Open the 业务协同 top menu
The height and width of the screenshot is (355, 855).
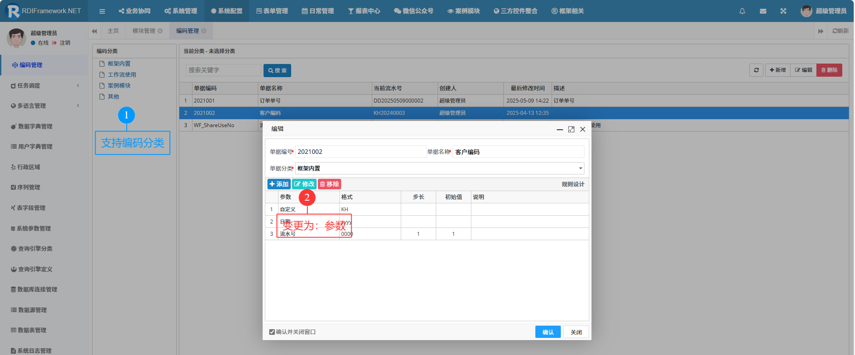coord(135,11)
